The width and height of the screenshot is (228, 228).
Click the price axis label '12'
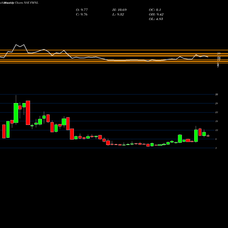[x=217, y=130]
